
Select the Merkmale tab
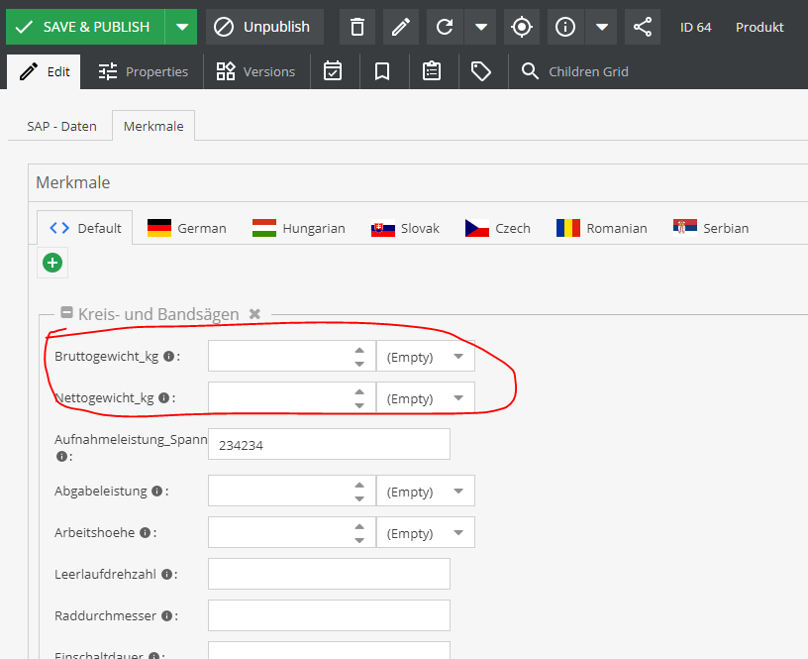(153, 126)
